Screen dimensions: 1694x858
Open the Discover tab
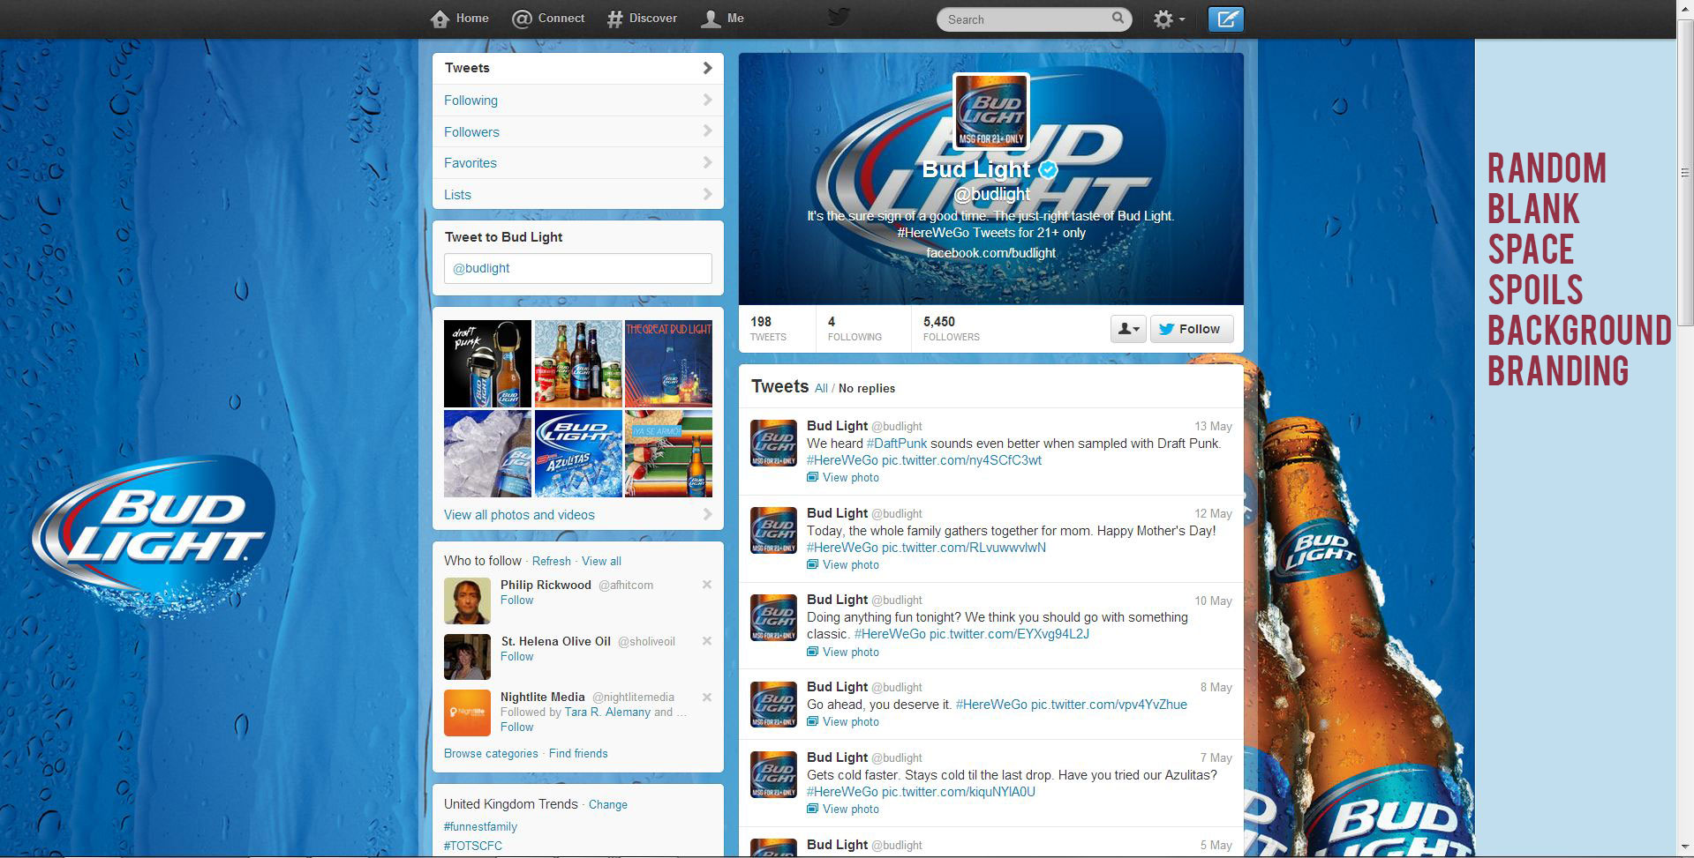[642, 18]
